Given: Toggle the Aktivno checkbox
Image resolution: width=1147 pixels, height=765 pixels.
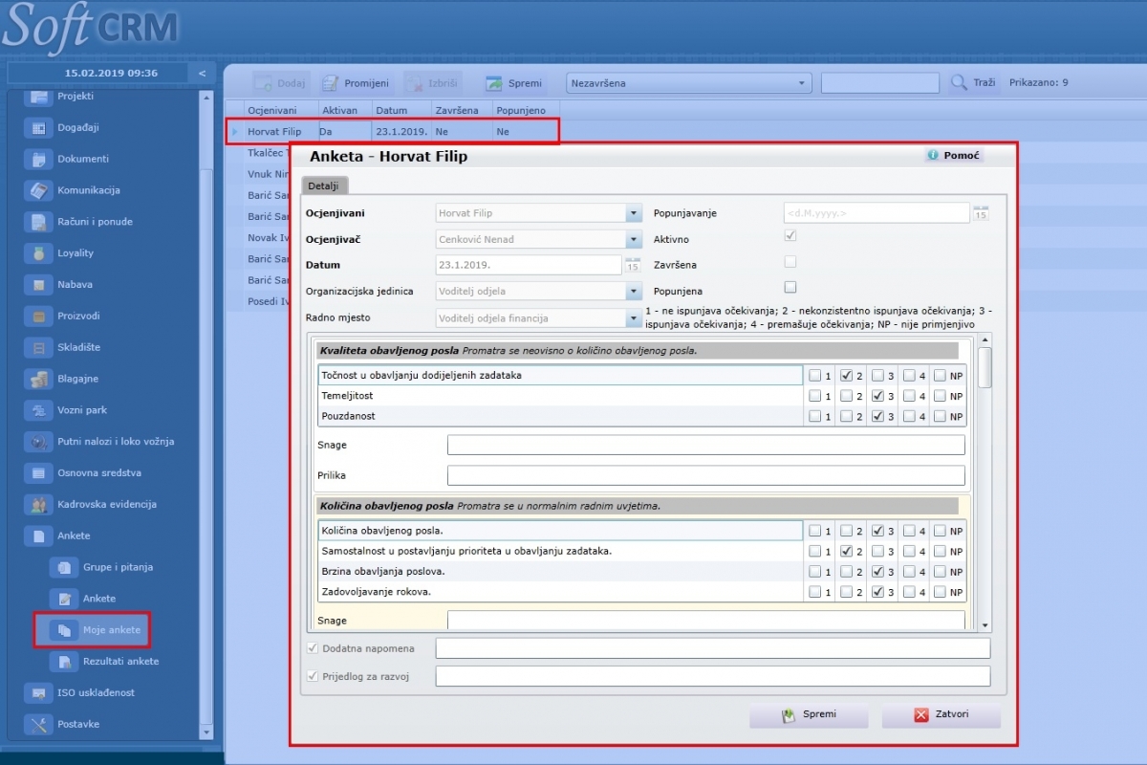Looking at the screenshot, I should [790, 235].
